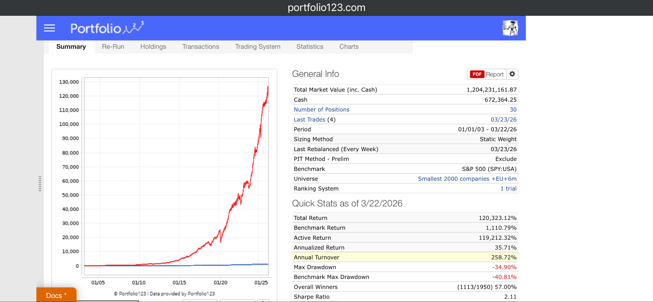Open the Number of Positions link
Screen dimensions: 653x302
pos(321,109)
